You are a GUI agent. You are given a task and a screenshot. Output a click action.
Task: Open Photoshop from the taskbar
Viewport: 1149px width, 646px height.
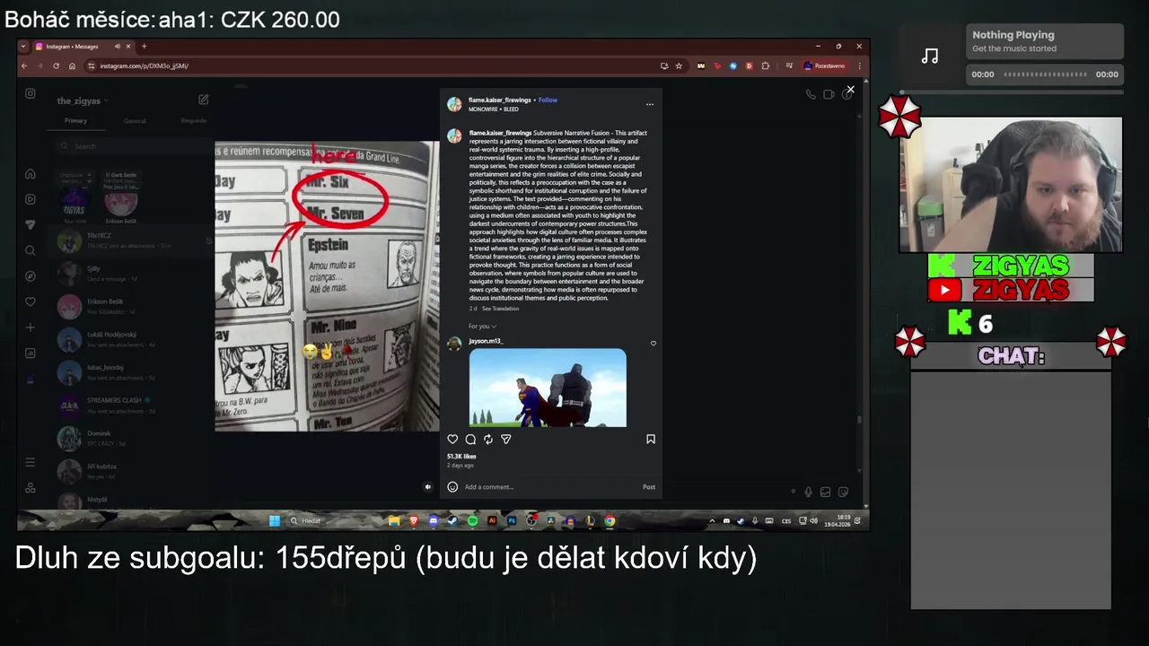tap(512, 520)
